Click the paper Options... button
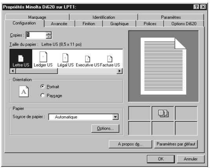This screenshot has height=168, width=210. tap(105, 128)
